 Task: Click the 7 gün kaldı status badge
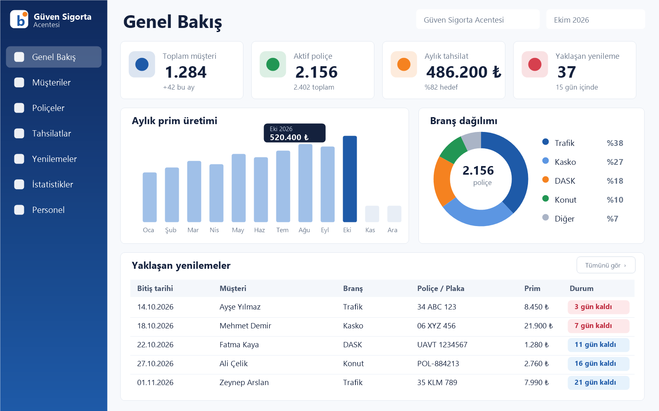click(598, 326)
